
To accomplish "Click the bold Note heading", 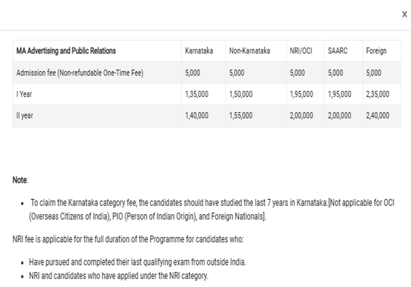I will tap(20, 181).
